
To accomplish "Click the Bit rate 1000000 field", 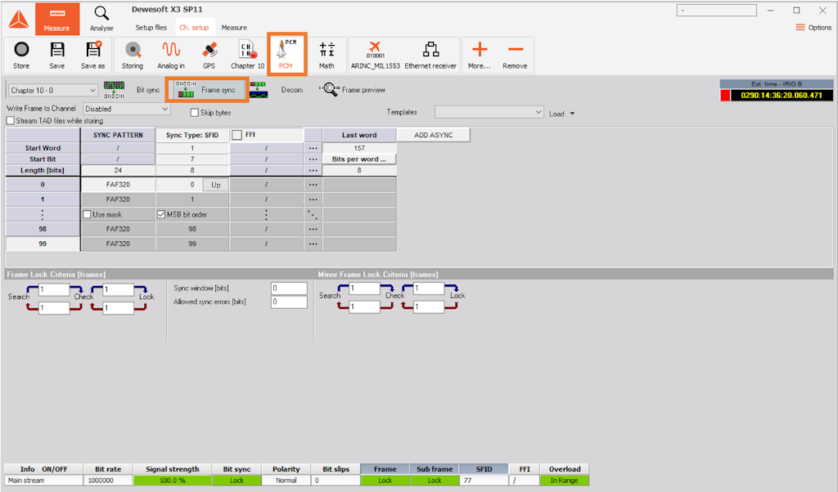I will (108, 481).
